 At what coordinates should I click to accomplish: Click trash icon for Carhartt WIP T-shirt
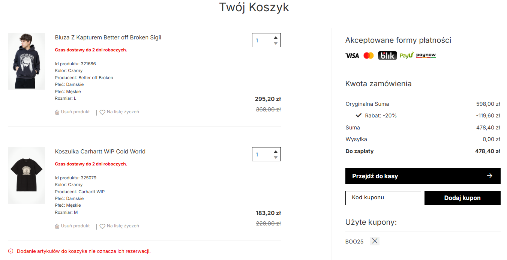(57, 226)
